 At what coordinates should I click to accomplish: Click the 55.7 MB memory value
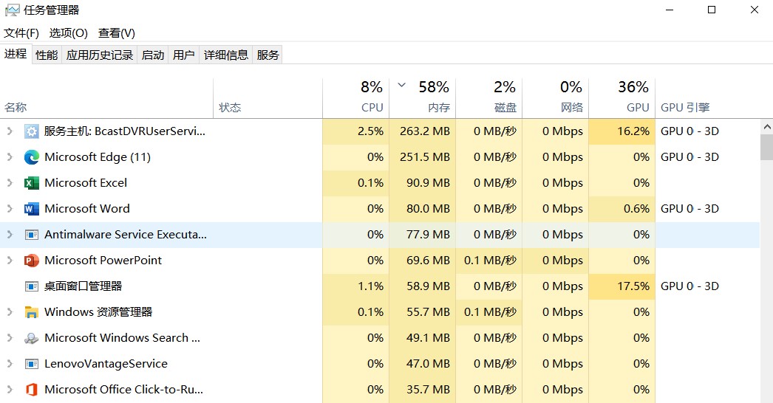428,312
